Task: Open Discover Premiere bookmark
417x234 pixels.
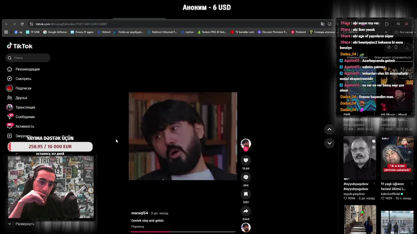Action: point(272,32)
